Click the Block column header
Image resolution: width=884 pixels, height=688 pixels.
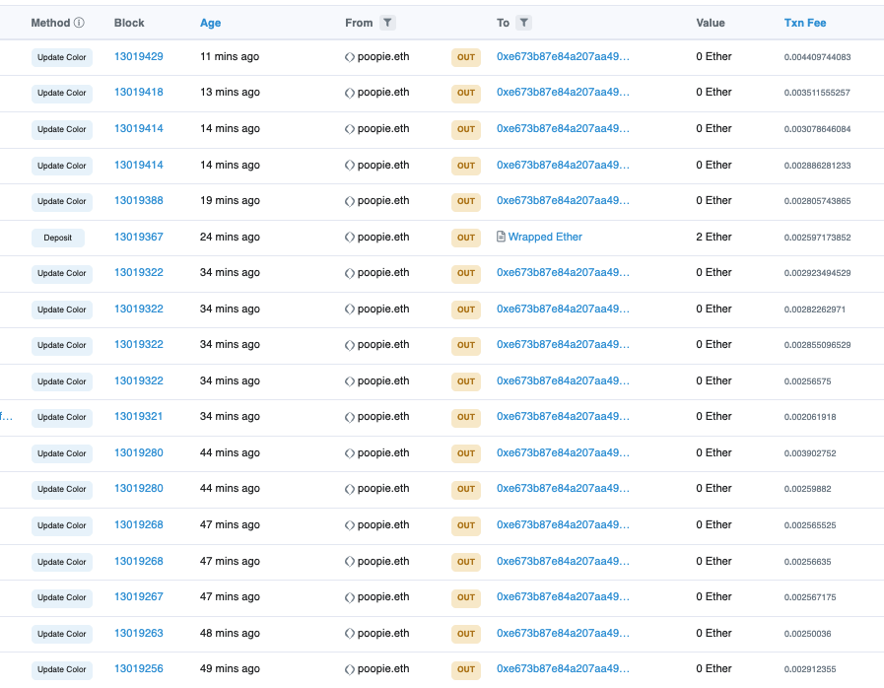tap(129, 23)
